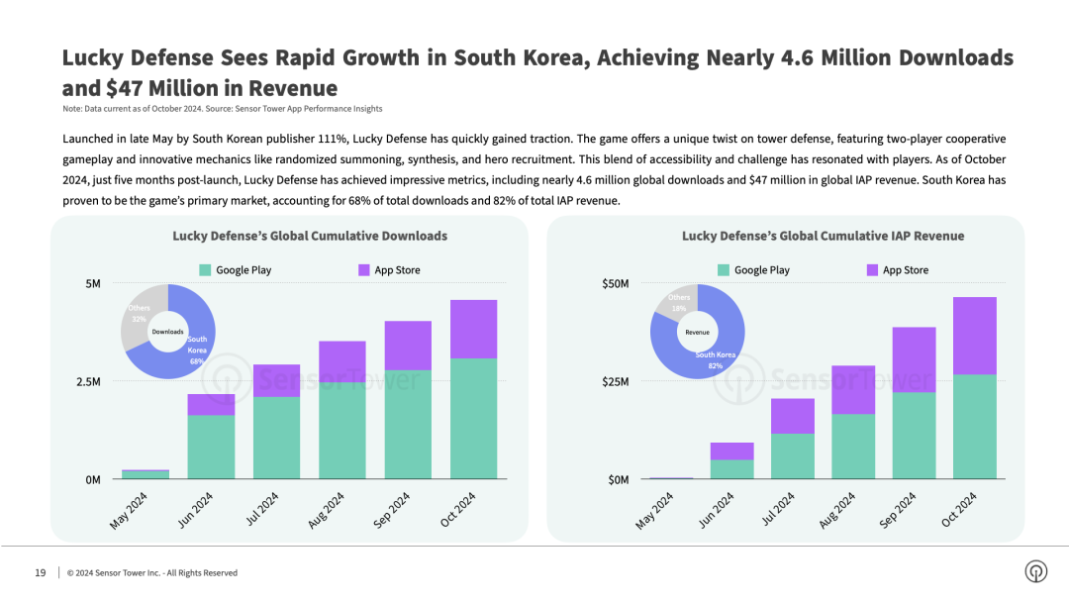Screen dimensions: 1069x602
Task: Click Aug 2024 Google Play segment in Downloads chart
Action: click(342, 430)
